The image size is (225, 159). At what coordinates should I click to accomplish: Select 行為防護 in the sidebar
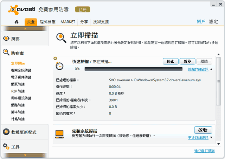tap(18, 119)
